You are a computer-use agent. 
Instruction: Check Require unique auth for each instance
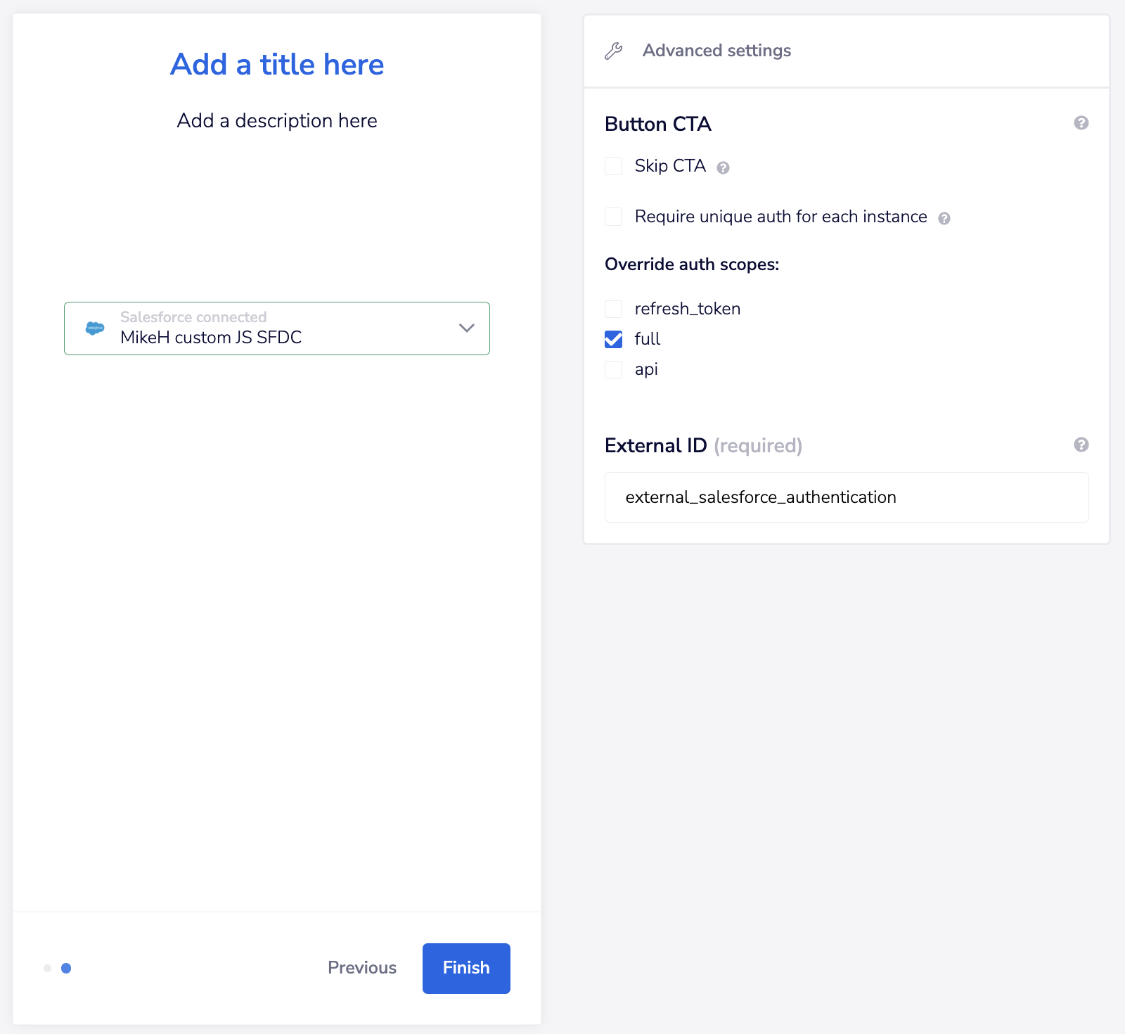click(x=614, y=217)
